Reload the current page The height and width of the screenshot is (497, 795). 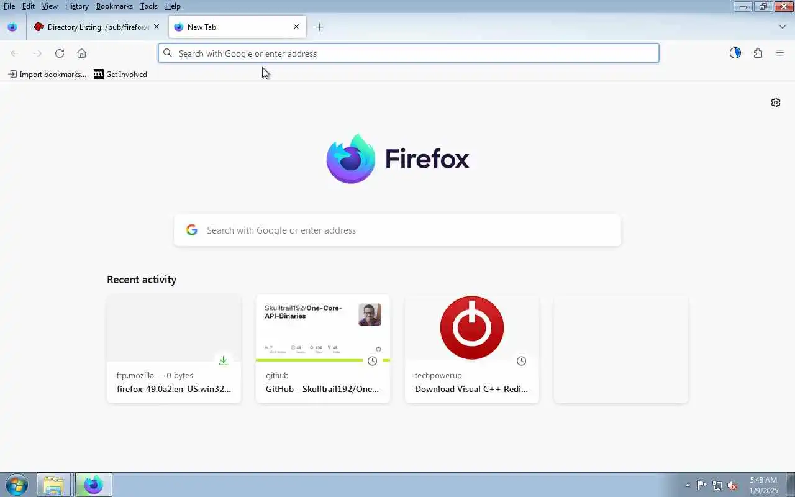tap(60, 53)
